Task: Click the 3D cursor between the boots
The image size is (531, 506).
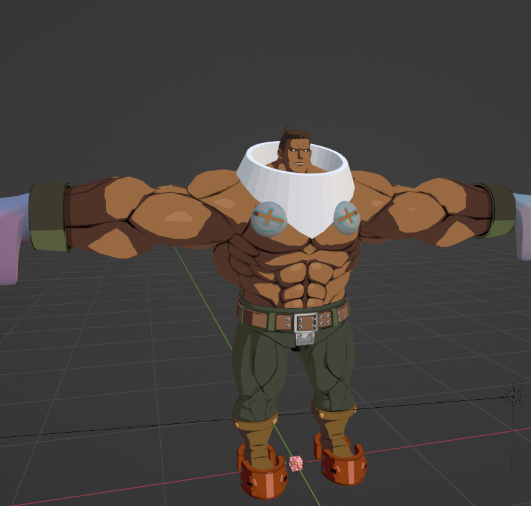Action: coord(297,464)
